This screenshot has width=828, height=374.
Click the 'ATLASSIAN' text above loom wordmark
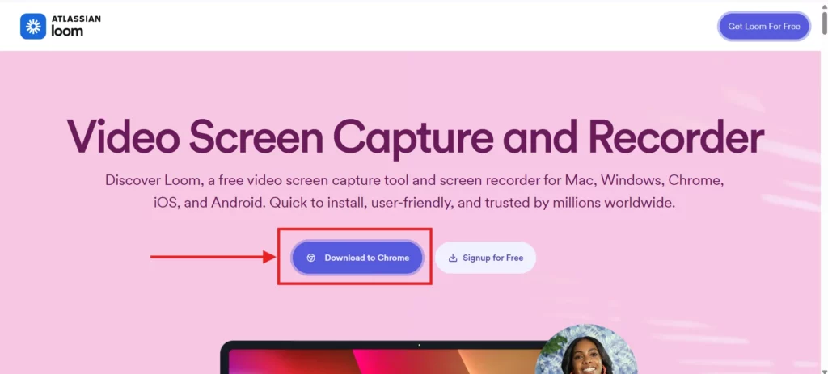(x=76, y=19)
